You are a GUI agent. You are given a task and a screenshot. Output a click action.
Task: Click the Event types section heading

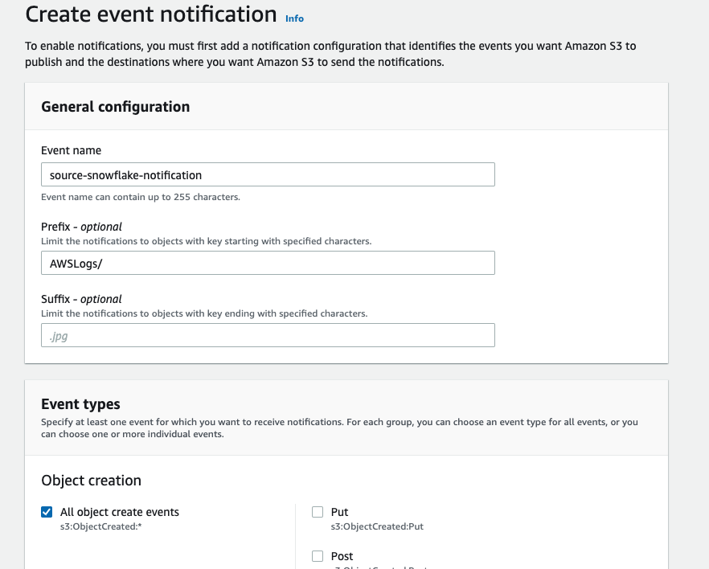(x=80, y=404)
